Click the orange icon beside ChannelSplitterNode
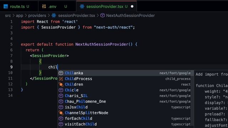 tap(61, 113)
